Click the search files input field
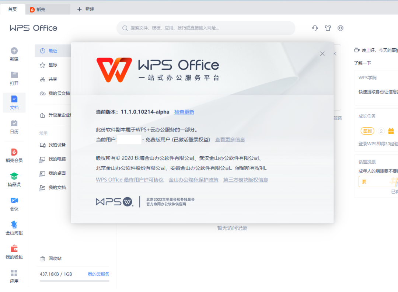398x292 pixels. (x=206, y=28)
